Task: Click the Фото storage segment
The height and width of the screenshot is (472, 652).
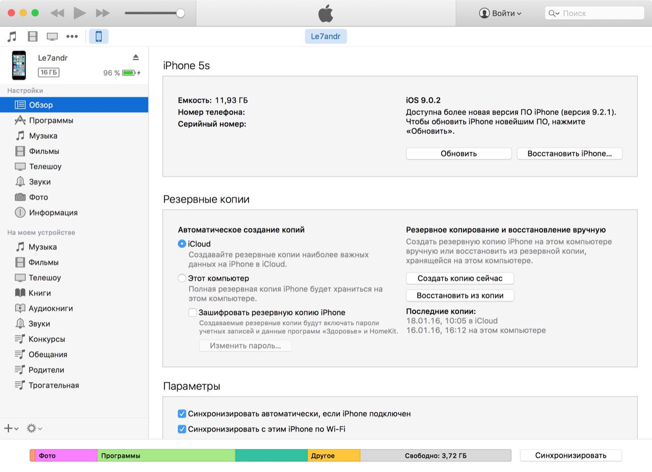Action: (x=66, y=455)
